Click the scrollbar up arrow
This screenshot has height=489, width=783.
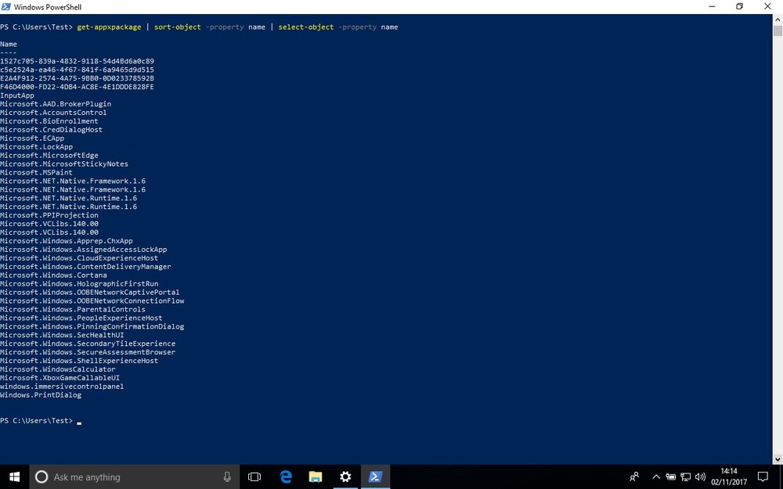778,19
